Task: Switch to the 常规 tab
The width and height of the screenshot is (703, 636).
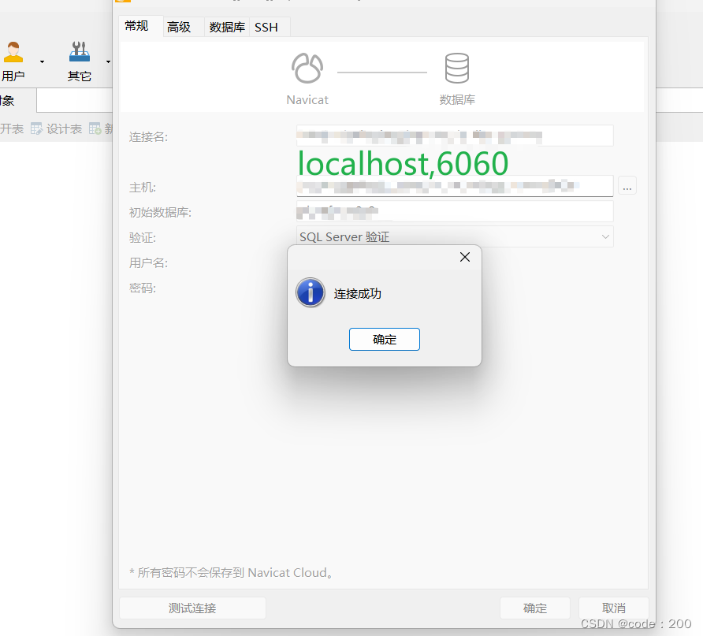Action: pos(136,26)
